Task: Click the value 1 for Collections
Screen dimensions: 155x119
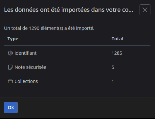Action: [x=113, y=81]
